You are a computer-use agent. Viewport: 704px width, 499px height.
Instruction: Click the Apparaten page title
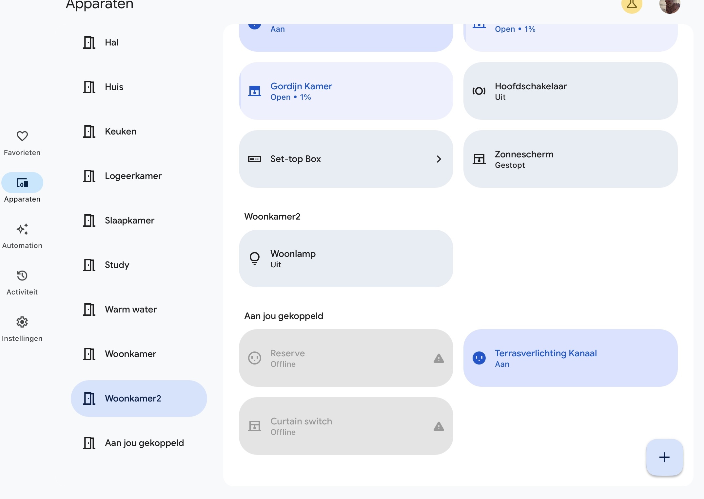point(100,5)
